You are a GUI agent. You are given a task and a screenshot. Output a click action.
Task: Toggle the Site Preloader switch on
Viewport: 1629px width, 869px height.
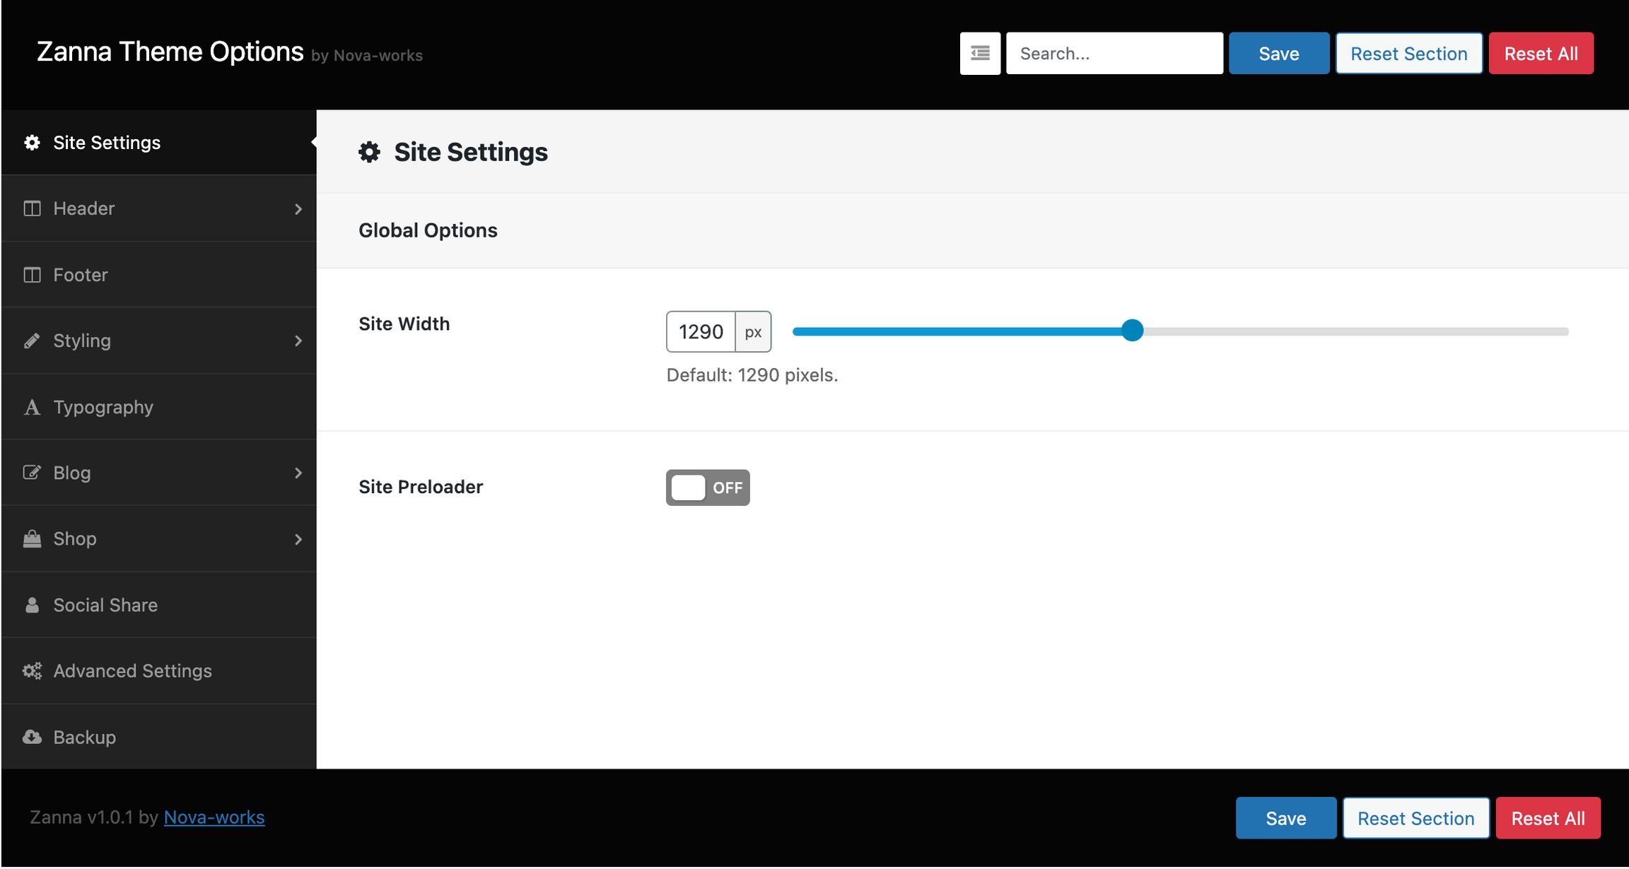(707, 487)
